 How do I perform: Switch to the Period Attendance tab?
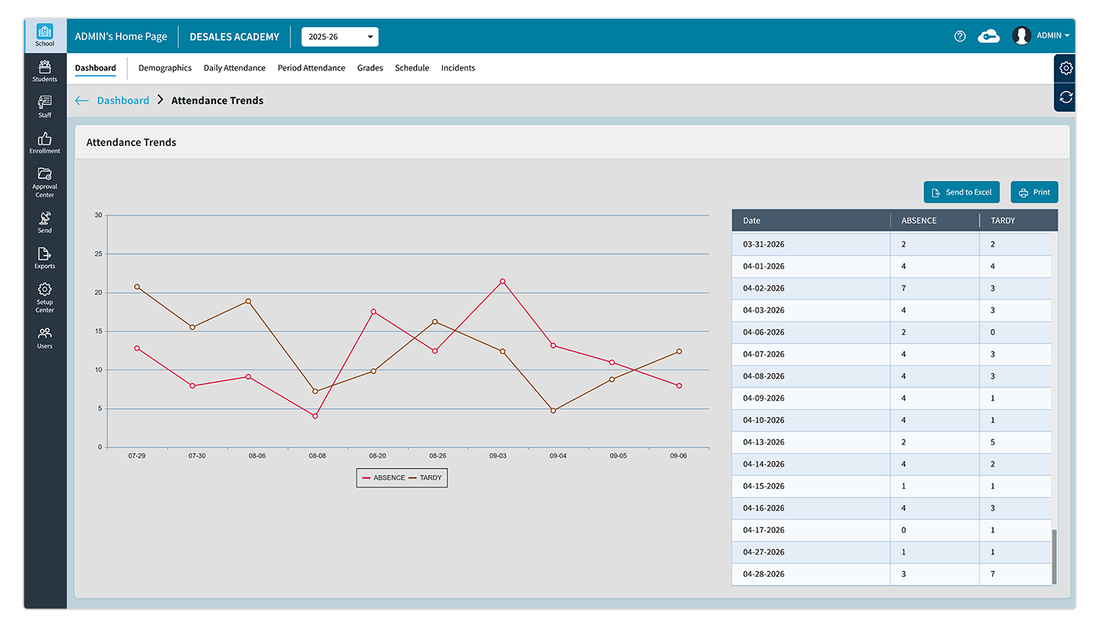tap(312, 68)
